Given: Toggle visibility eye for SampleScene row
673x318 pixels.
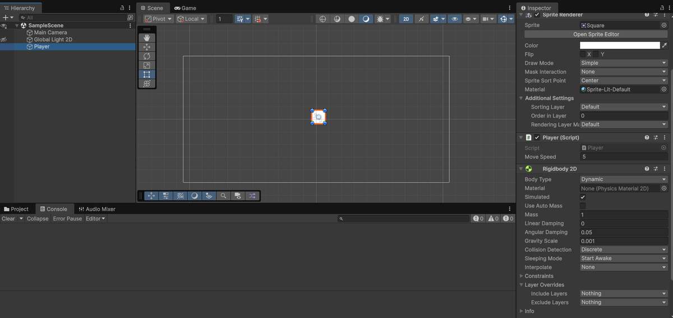Looking at the screenshot, I should (x=4, y=26).
